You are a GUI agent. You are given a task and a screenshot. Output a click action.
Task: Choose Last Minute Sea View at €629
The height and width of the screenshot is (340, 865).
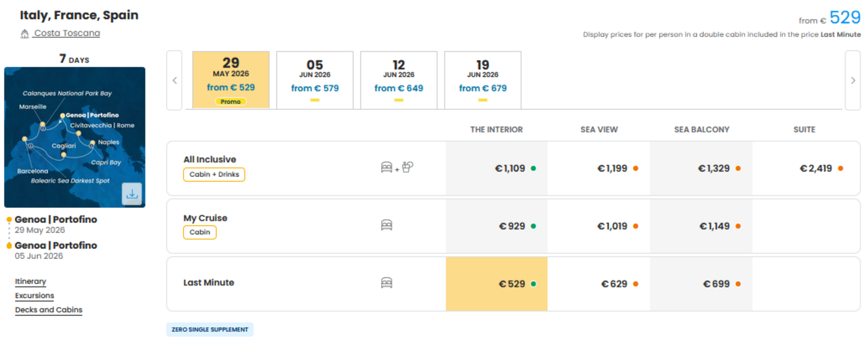[x=599, y=284]
